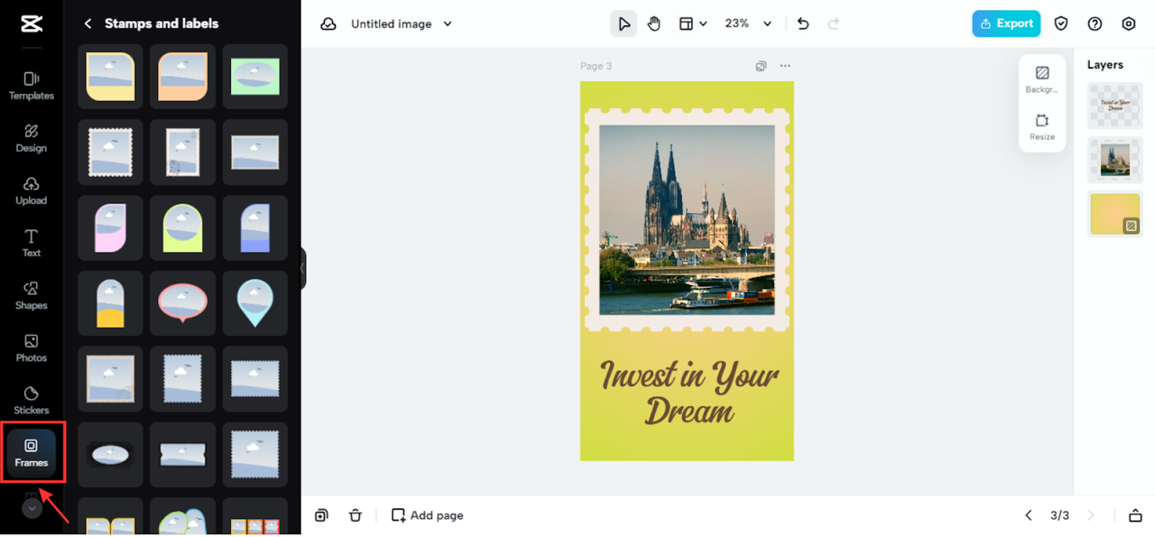Viewport: 1155px width, 537px height.
Task: Choose the yellow rounded frame thumbnail
Action: pyautogui.click(x=110, y=77)
